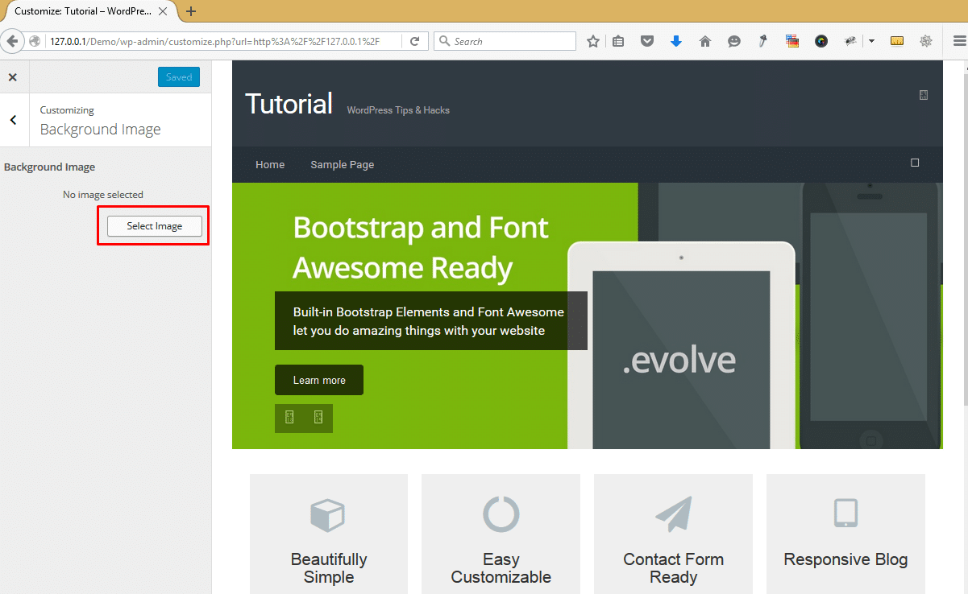Viewport: 968px width, 594px height.
Task: Click the gear extension icon
Action: (x=926, y=41)
